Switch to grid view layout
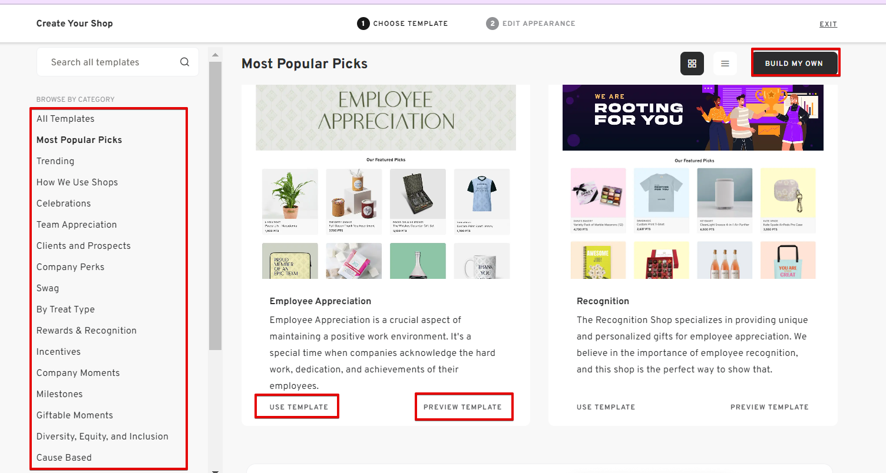Screen dimensions: 886x473 tap(692, 63)
